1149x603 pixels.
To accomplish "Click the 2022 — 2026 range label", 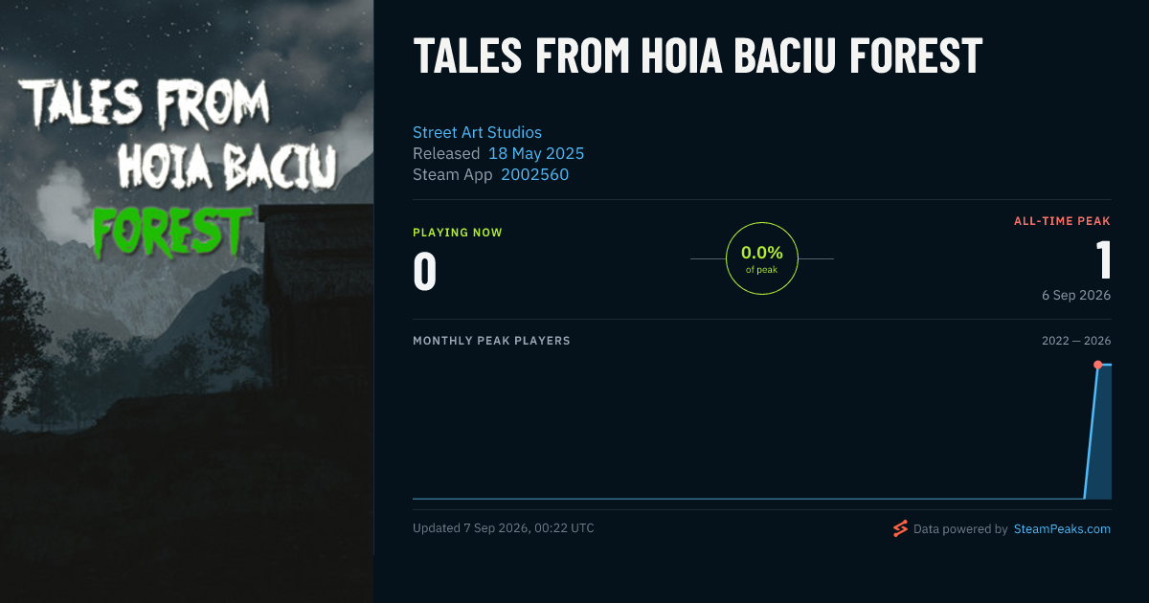I will coord(1076,341).
